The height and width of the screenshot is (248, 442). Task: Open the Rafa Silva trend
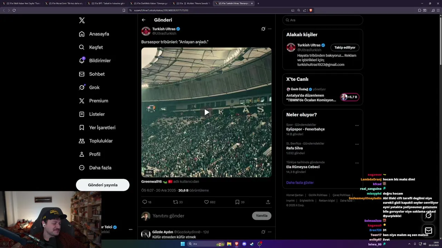(294, 148)
